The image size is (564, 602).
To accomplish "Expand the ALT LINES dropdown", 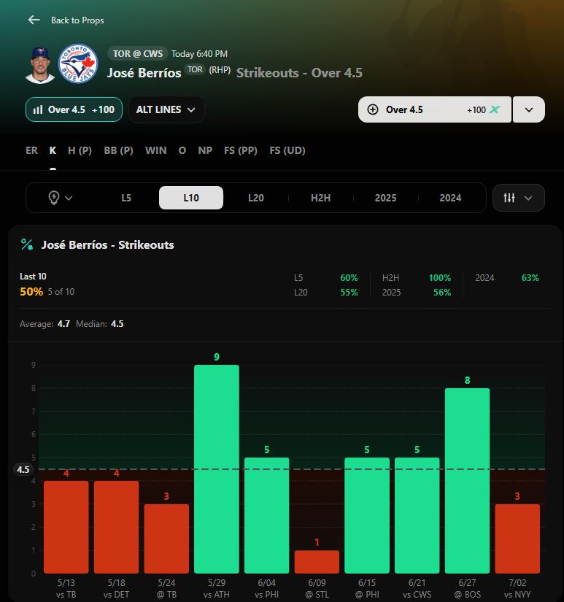I will pos(166,109).
